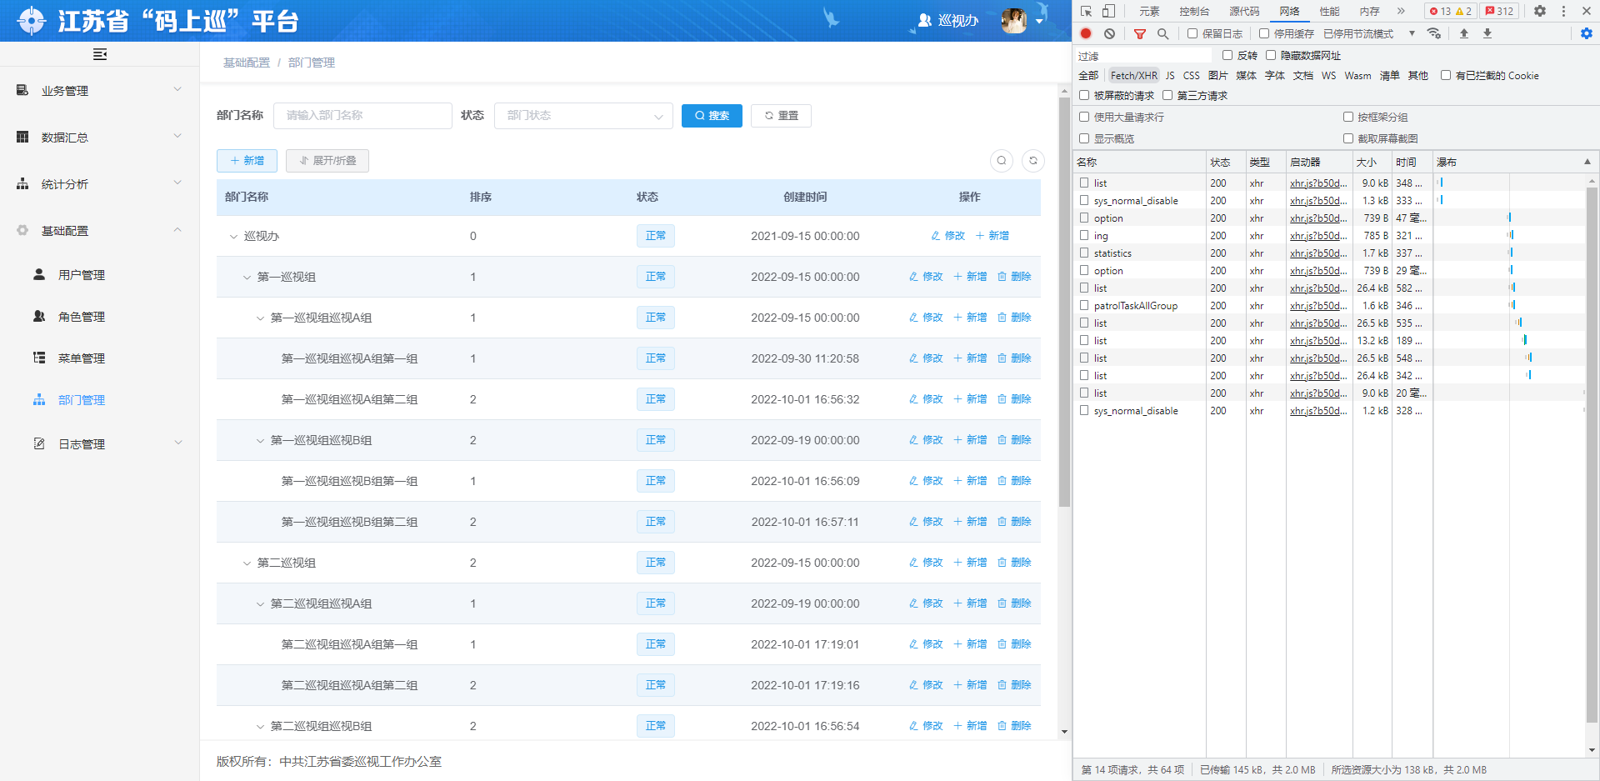Click the DevTools request list scrollbar
Screen dimensions: 1600x781
[1592, 453]
